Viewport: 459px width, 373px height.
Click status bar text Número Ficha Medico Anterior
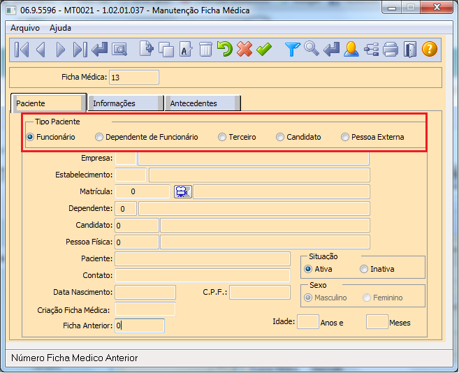[74, 358]
